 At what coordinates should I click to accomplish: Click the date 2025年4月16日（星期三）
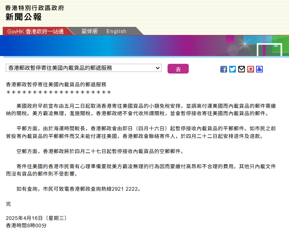click(x=36, y=218)
